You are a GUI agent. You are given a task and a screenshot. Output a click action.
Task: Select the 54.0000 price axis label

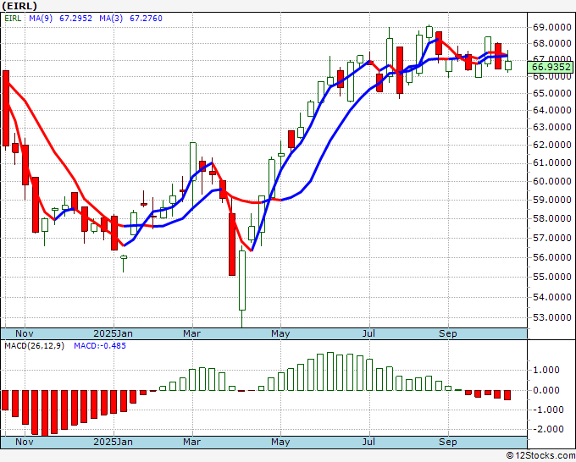coord(551,297)
